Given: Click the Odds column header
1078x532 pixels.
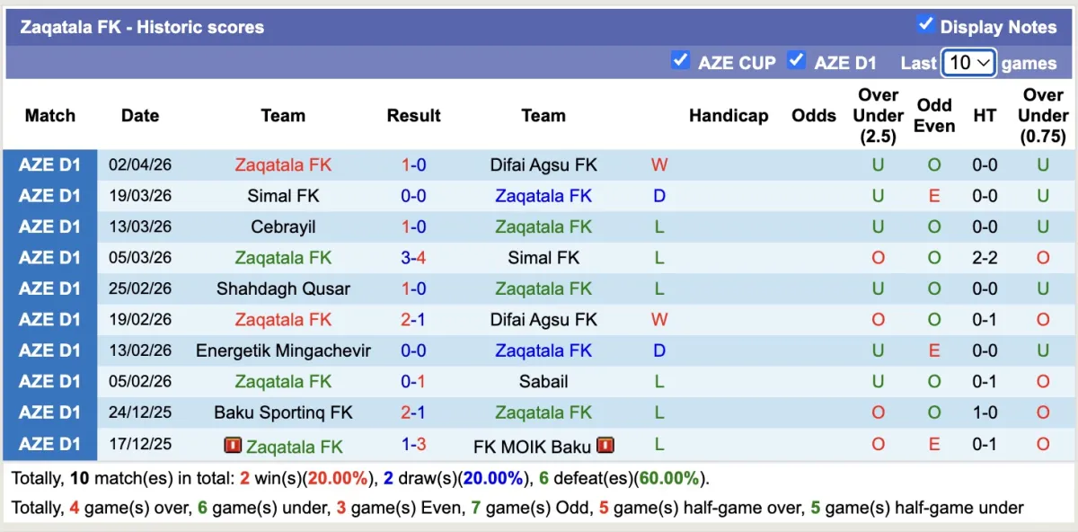Looking at the screenshot, I should tap(814, 115).
